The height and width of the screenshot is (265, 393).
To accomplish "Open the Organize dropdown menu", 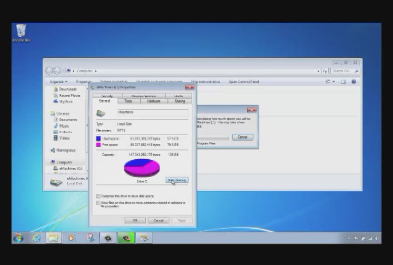I will click(x=58, y=82).
